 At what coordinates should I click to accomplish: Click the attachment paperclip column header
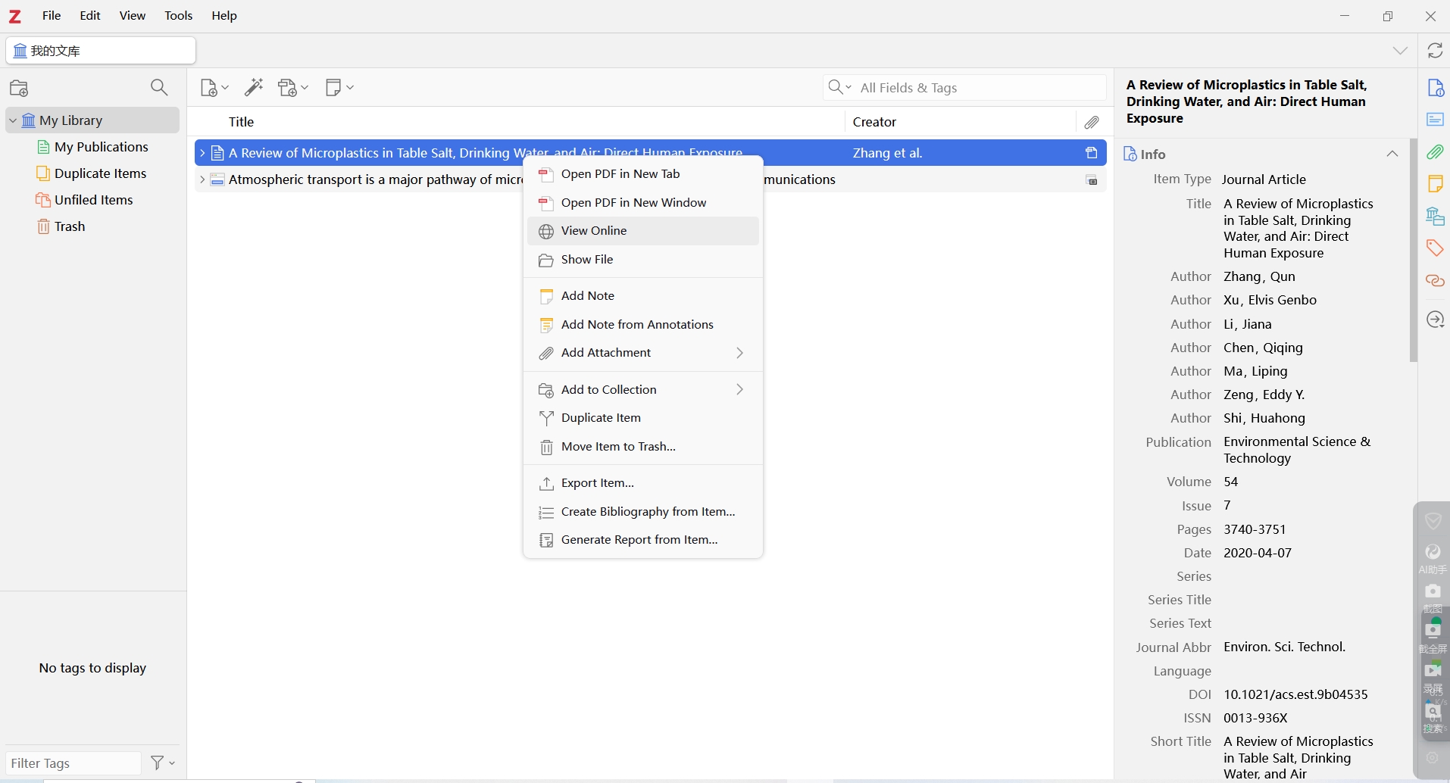point(1092,122)
